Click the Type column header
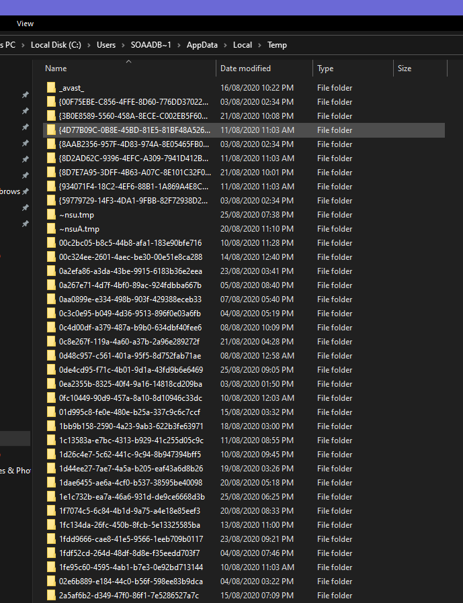Image resolution: width=463 pixels, height=603 pixels. [x=325, y=68]
